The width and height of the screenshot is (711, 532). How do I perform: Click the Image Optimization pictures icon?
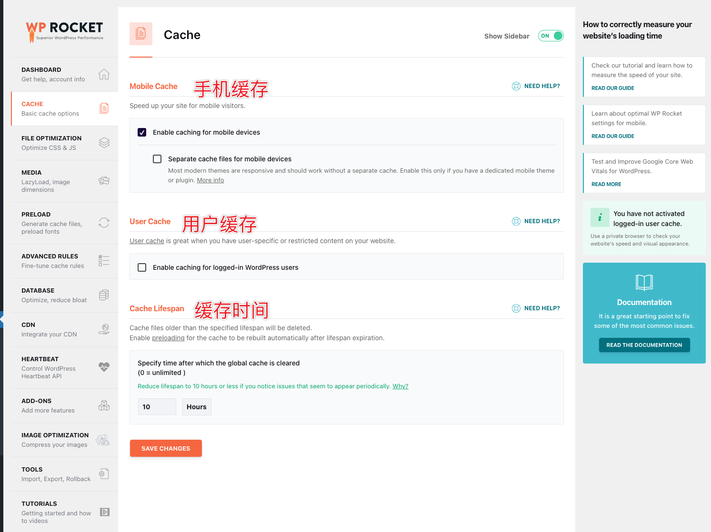(x=103, y=440)
